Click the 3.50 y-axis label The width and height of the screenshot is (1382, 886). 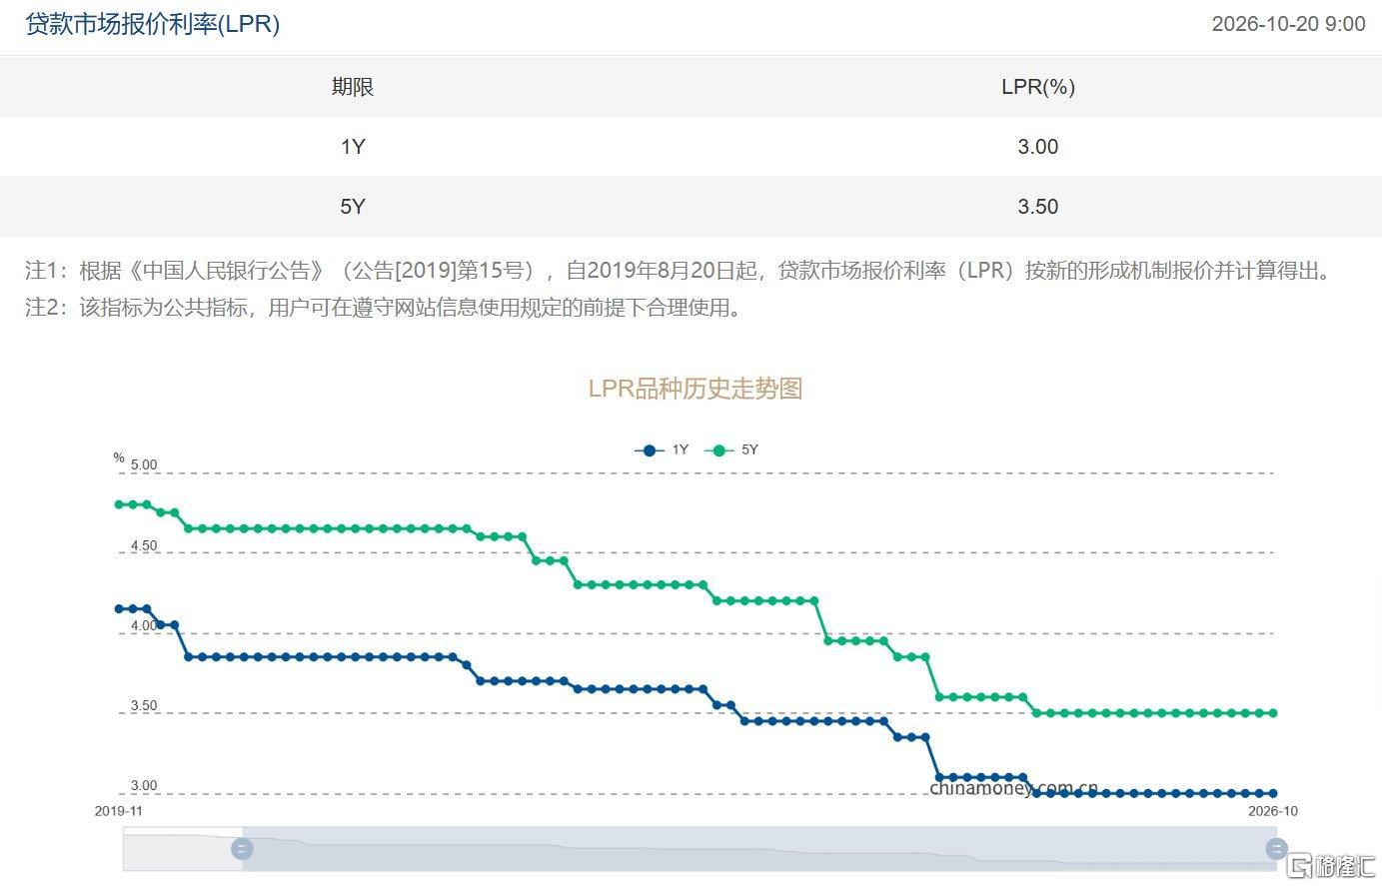tap(144, 706)
